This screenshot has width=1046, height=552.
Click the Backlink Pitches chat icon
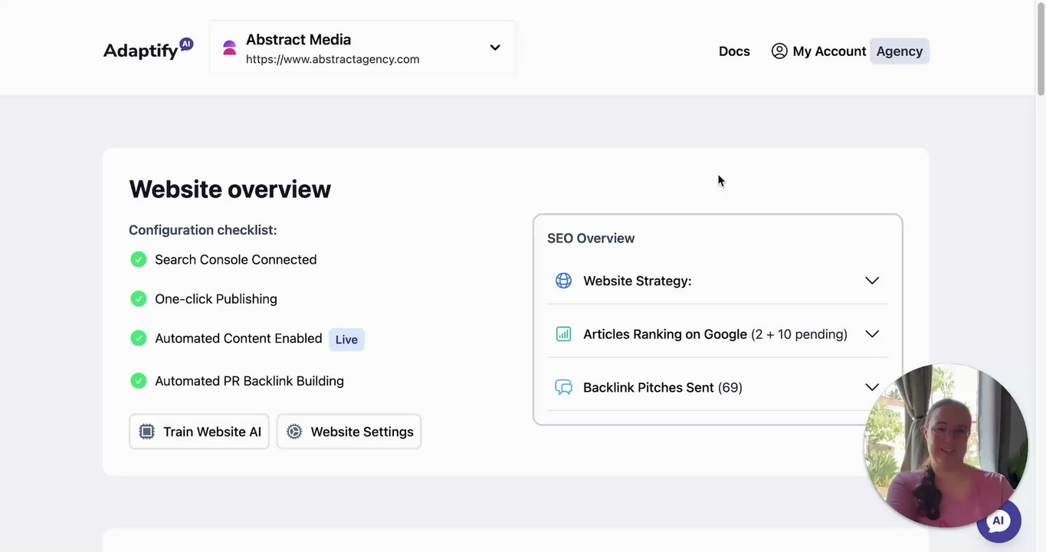point(563,387)
